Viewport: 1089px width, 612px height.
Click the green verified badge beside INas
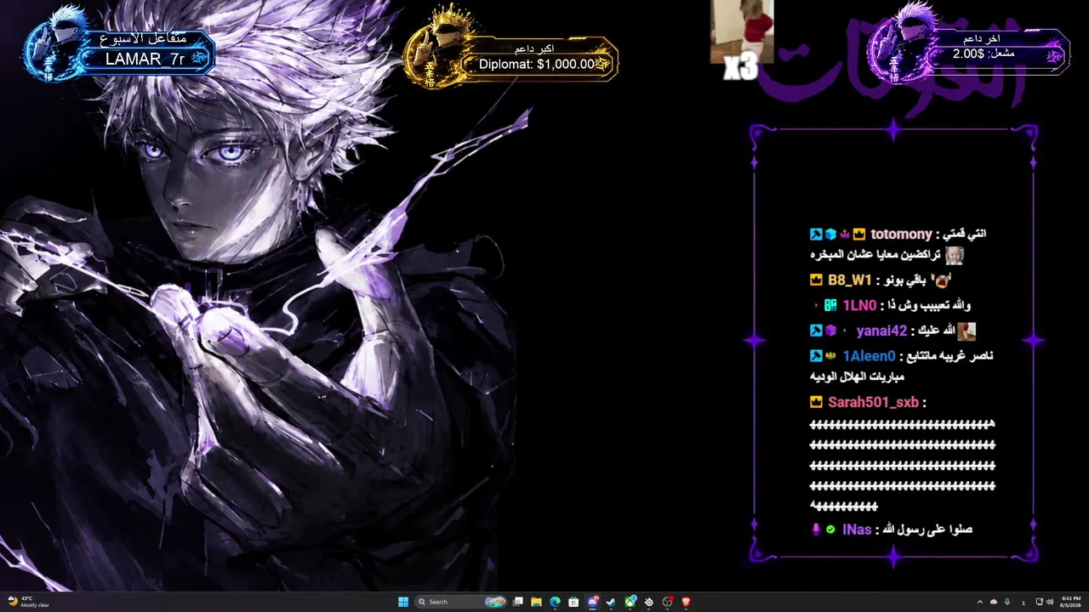click(830, 530)
